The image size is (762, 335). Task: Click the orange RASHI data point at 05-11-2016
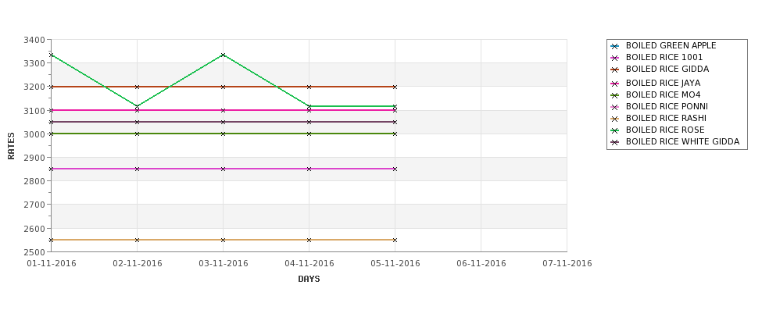395,240
